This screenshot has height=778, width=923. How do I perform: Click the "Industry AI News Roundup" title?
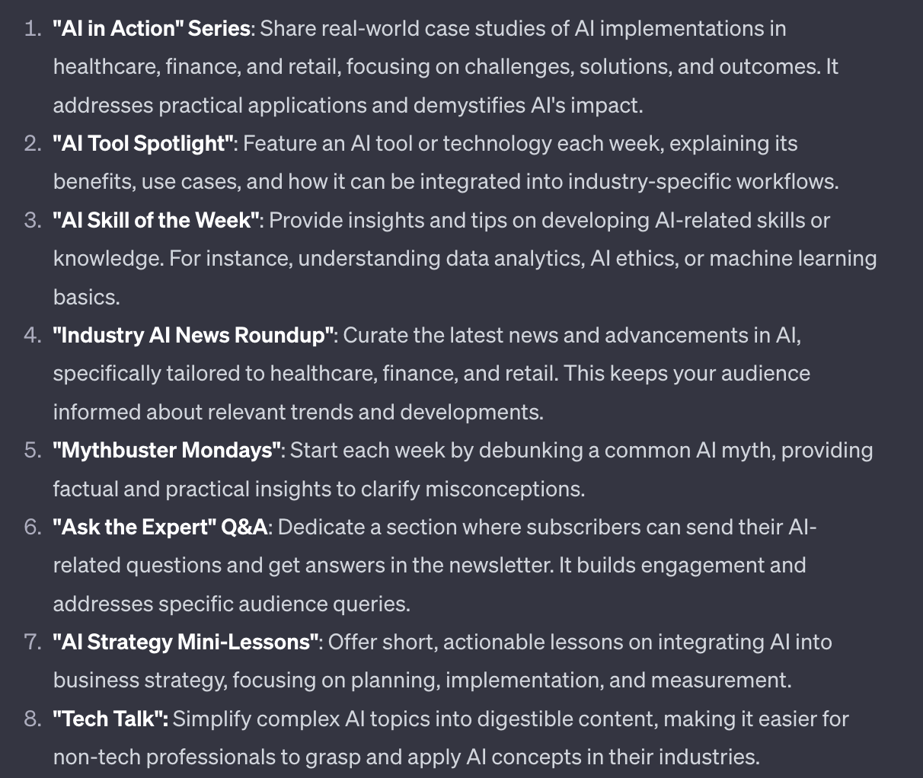tap(193, 336)
